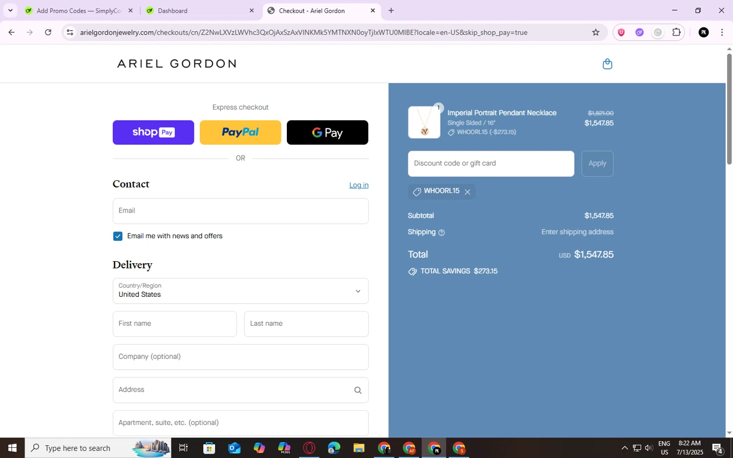Focus the First name field
Image resolution: width=733 pixels, height=458 pixels.
pyautogui.click(x=174, y=324)
